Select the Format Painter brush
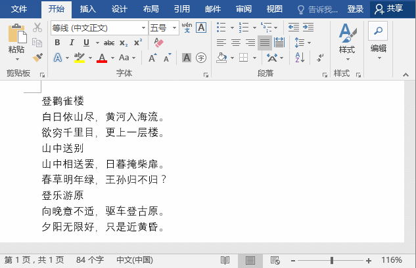The width and height of the screenshot is (416, 268). (37, 58)
